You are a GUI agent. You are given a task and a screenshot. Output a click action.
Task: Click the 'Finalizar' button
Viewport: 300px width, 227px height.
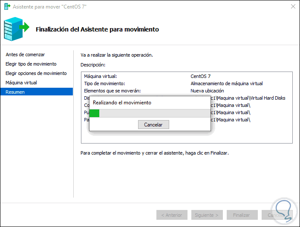click(242, 215)
